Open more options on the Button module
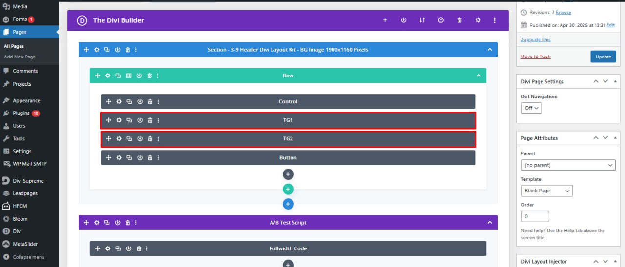This screenshot has height=267, width=625. [158, 157]
